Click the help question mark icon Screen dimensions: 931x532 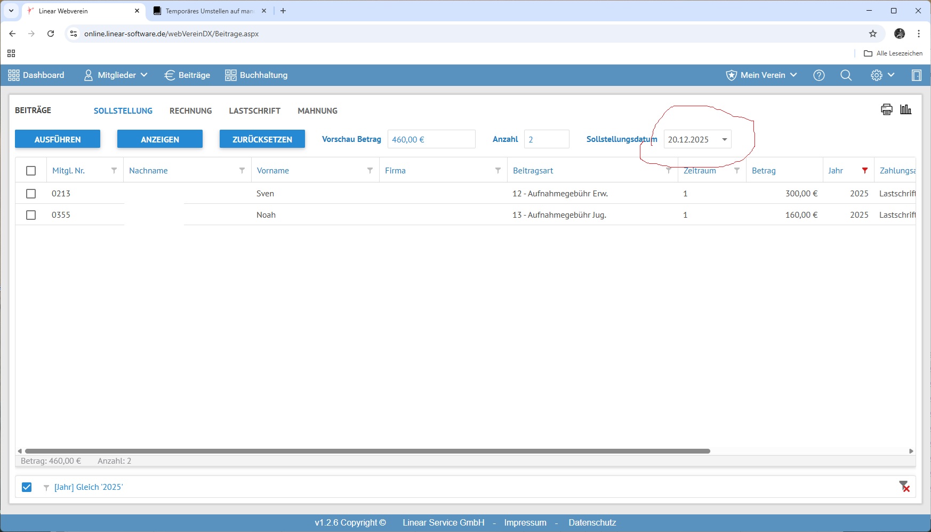tap(818, 75)
